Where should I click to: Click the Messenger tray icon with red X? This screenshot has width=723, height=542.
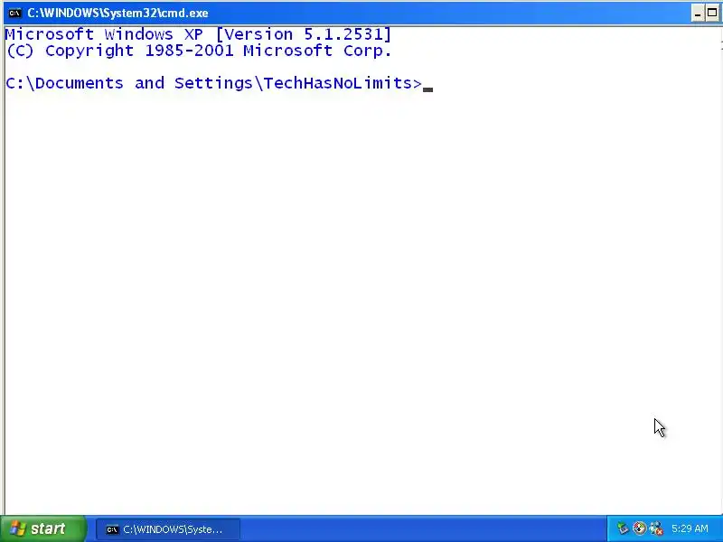656,528
